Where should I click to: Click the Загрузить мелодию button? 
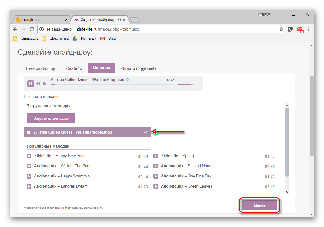(51, 119)
